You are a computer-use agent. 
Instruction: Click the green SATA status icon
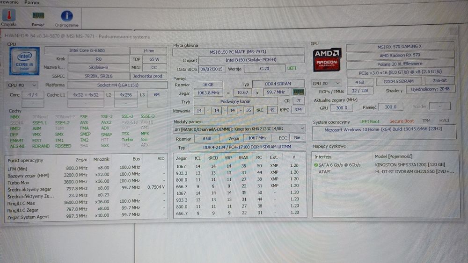click(x=315, y=165)
